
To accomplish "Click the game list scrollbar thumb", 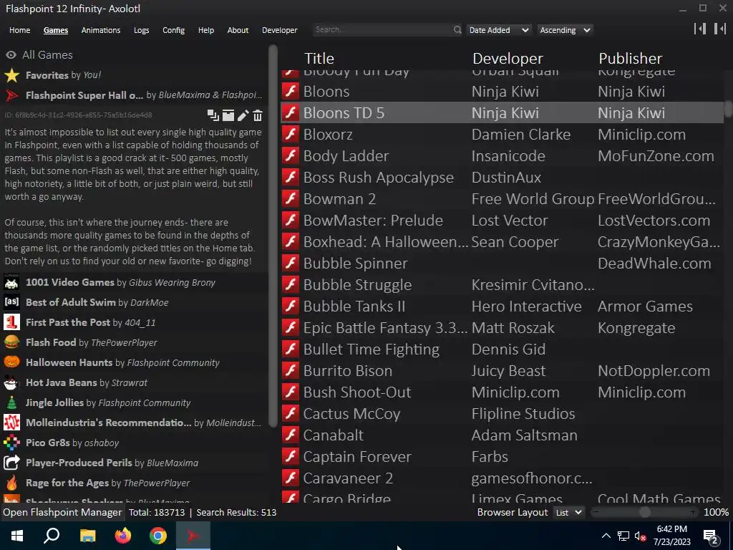I will tap(728, 109).
